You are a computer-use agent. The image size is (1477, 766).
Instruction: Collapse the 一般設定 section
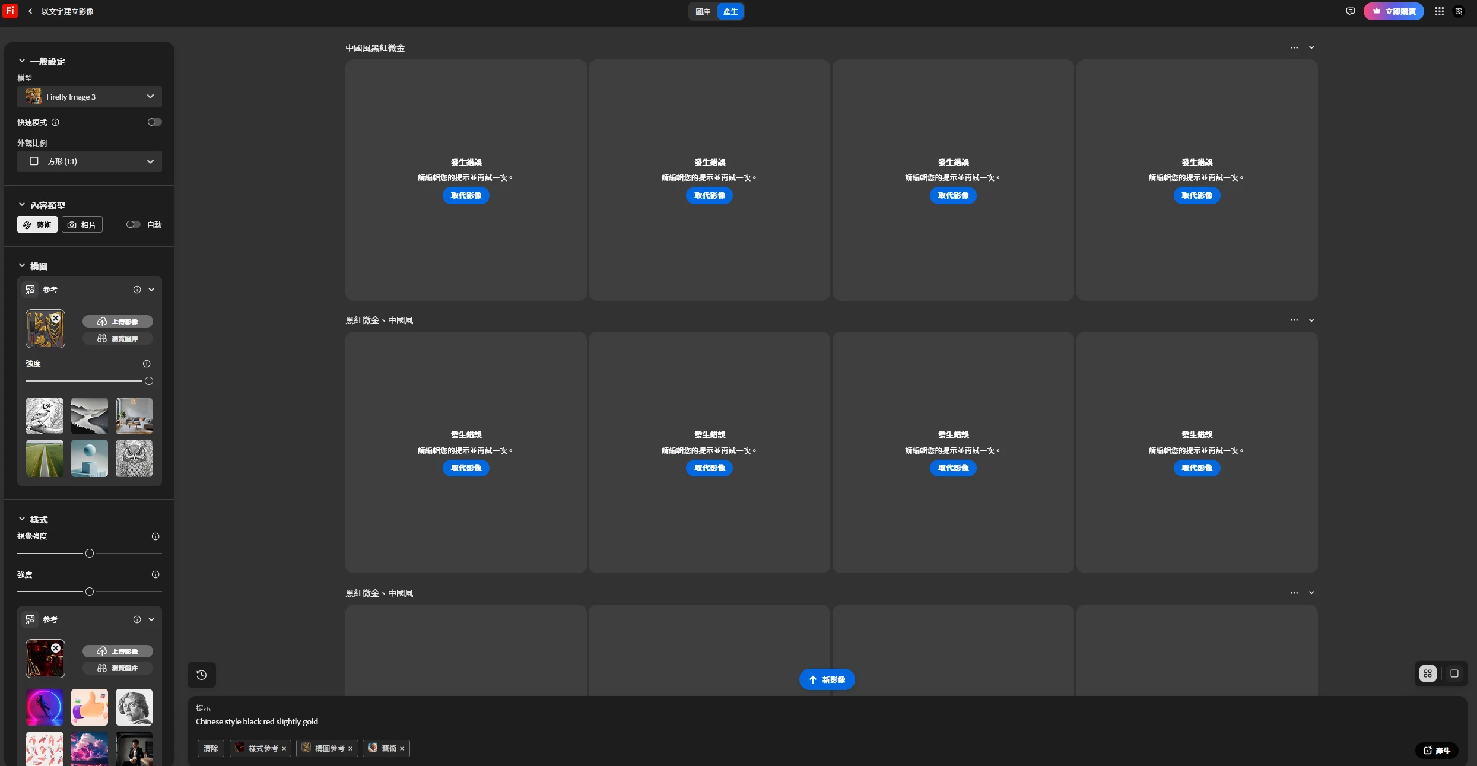(22, 61)
